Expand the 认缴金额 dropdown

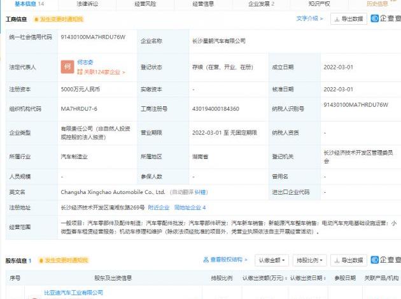click(x=272, y=260)
